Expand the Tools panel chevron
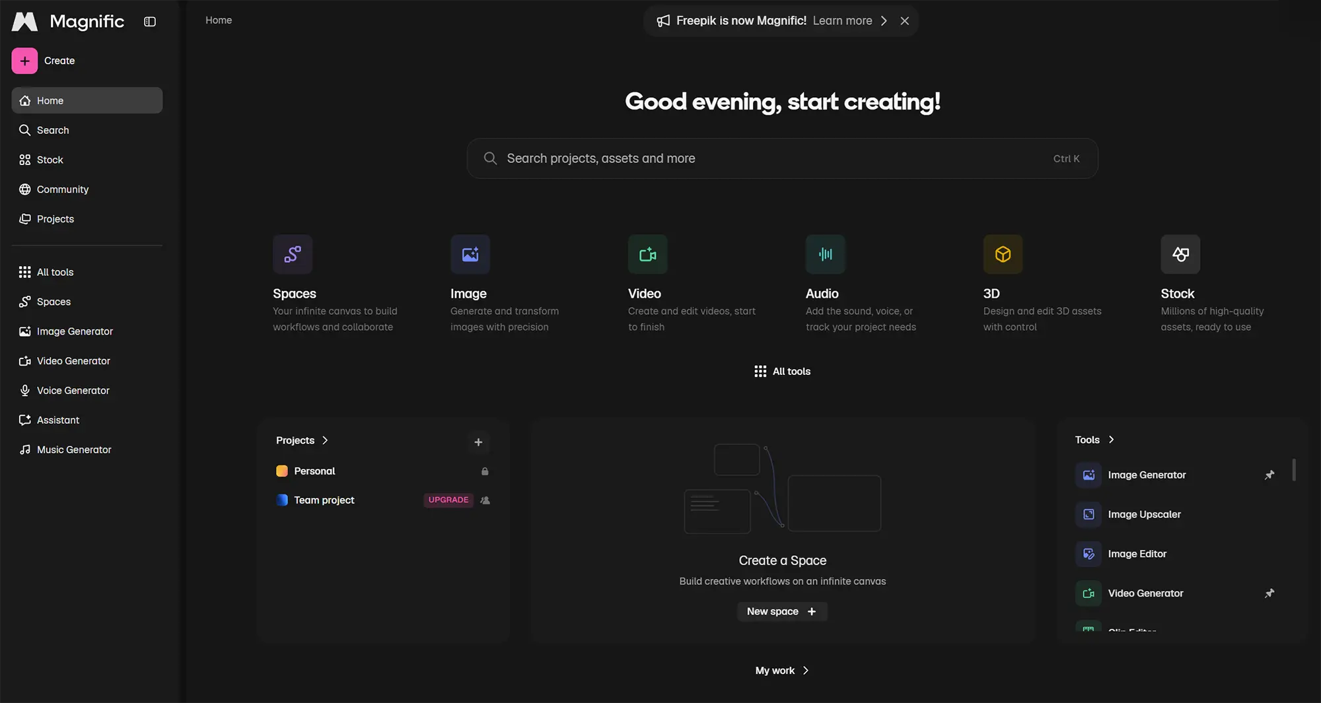This screenshot has height=703, width=1321. (1111, 440)
